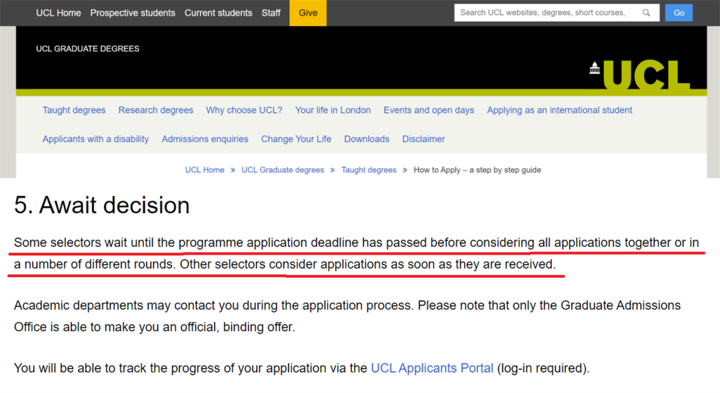Open the UCL Home top link
720x393 pixels.
tap(59, 13)
